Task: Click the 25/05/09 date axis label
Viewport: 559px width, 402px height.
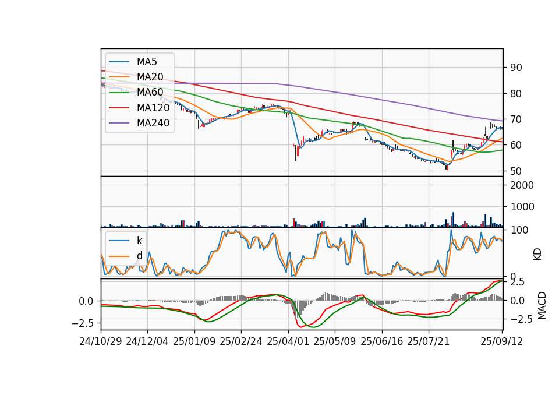Action: (335, 342)
